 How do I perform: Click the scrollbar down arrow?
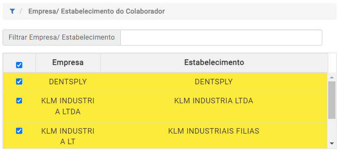(x=332, y=143)
